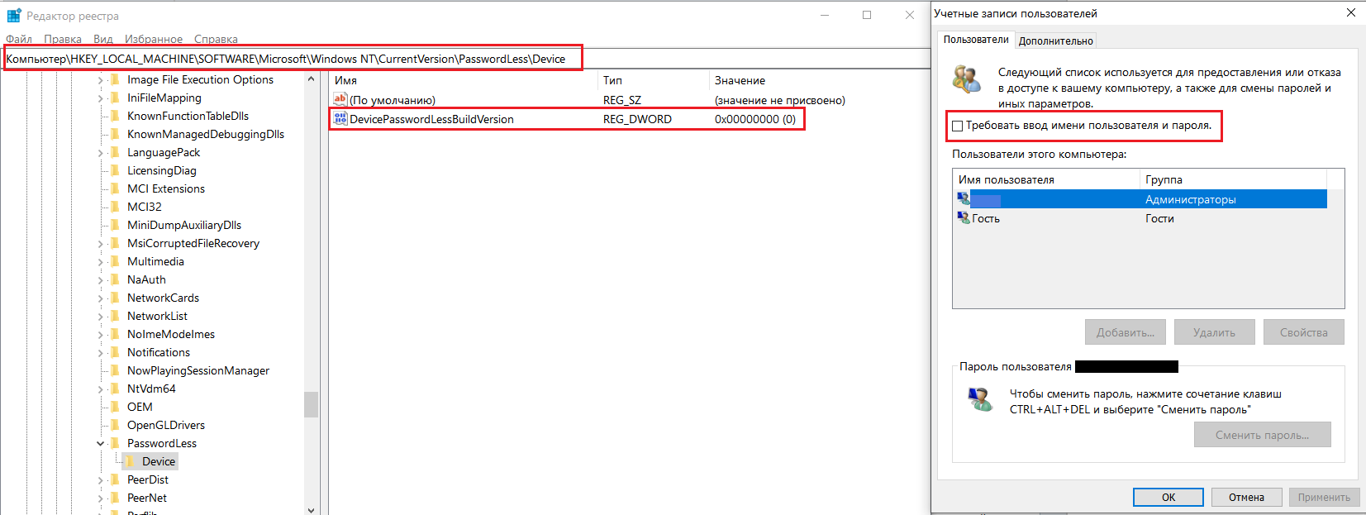This screenshot has width=1366, height=515.
Task: Open the Правка menu
Action: [x=63, y=39]
